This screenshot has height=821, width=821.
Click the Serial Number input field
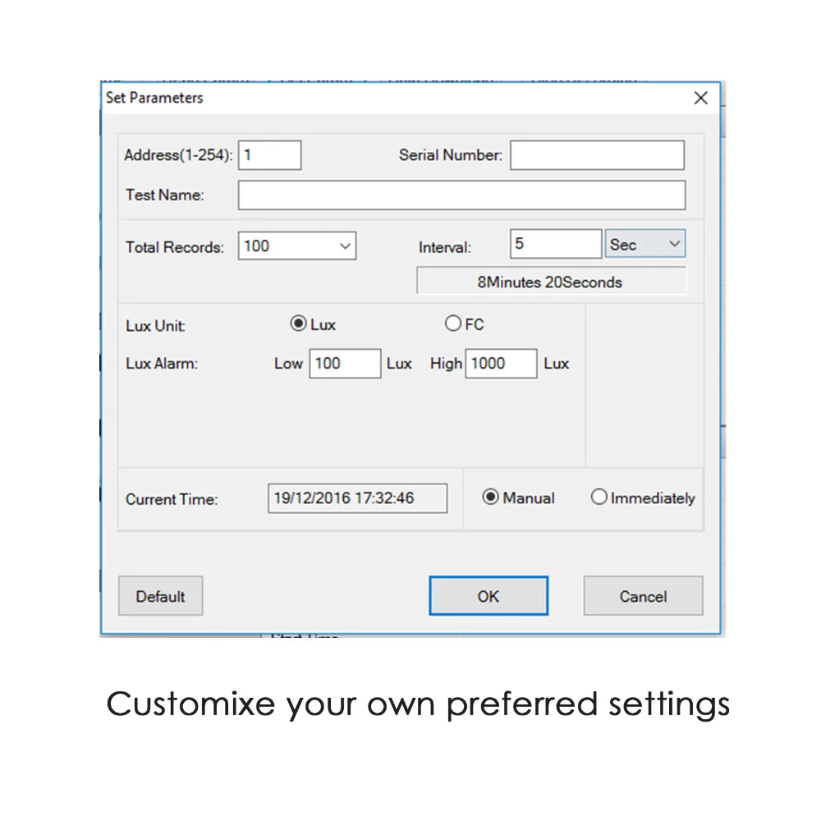pos(597,154)
